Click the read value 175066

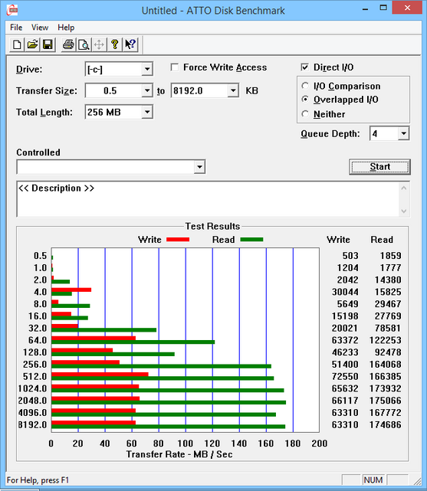point(385,401)
